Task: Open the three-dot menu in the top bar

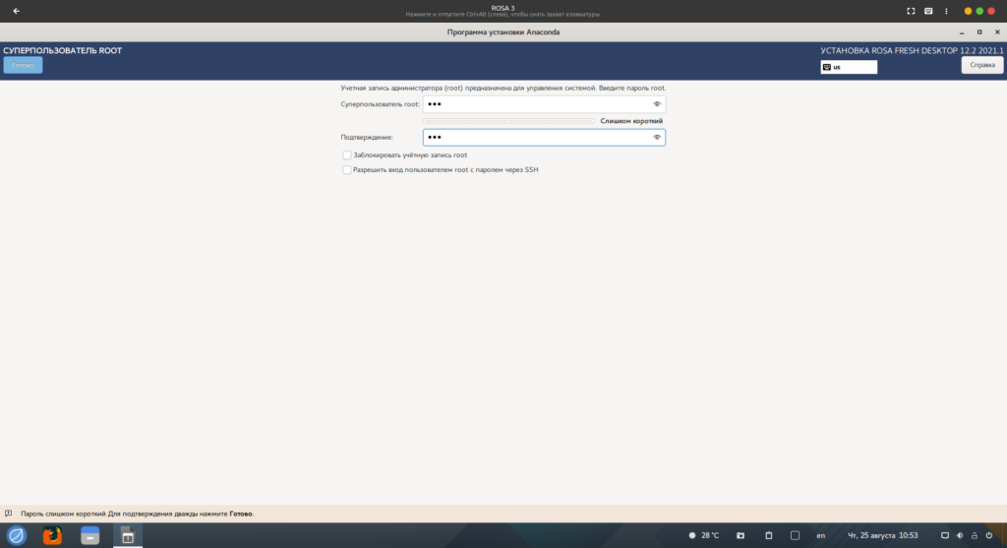Action: pos(948,11)
